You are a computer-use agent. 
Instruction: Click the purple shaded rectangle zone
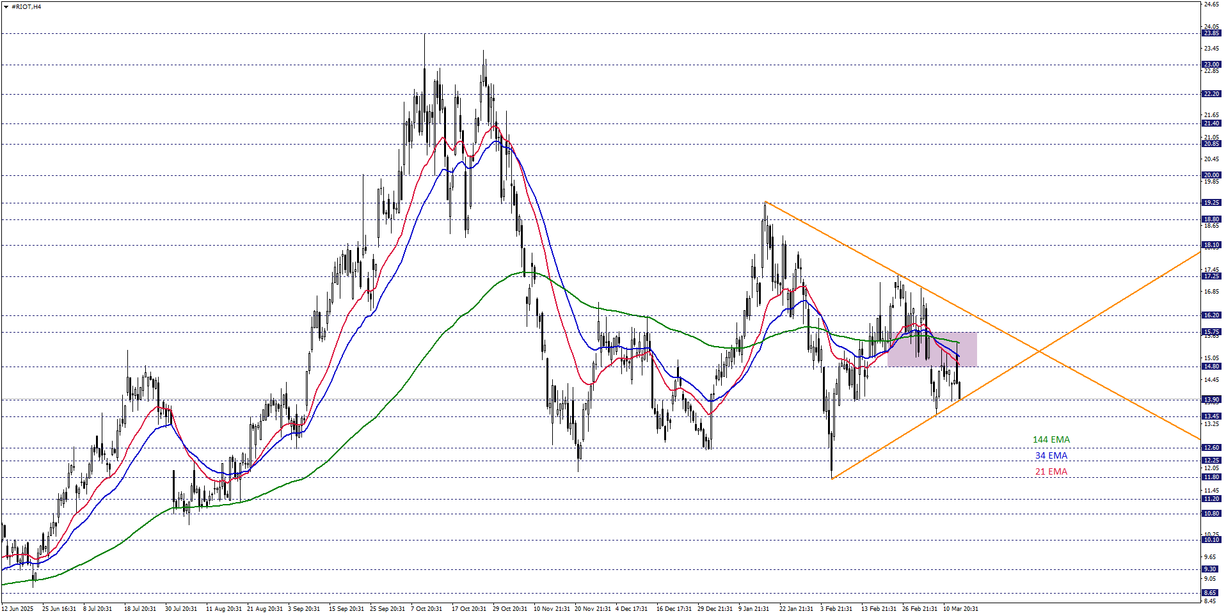[932, 349]
